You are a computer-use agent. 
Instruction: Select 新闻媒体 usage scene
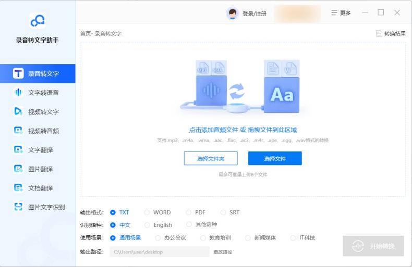click(x=248, y=238)
